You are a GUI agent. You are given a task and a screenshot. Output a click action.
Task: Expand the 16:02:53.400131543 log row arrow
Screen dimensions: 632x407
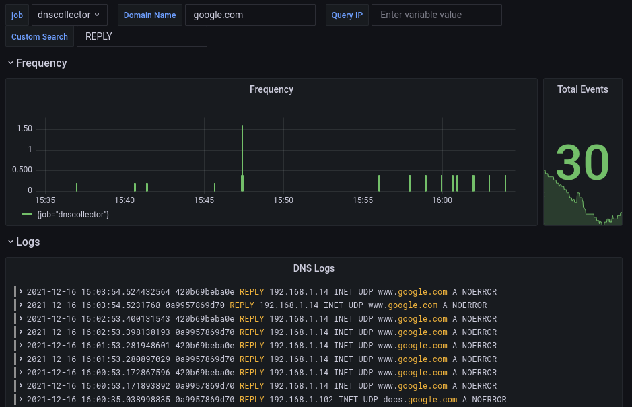pyautogui.click(x=21, y=319)
